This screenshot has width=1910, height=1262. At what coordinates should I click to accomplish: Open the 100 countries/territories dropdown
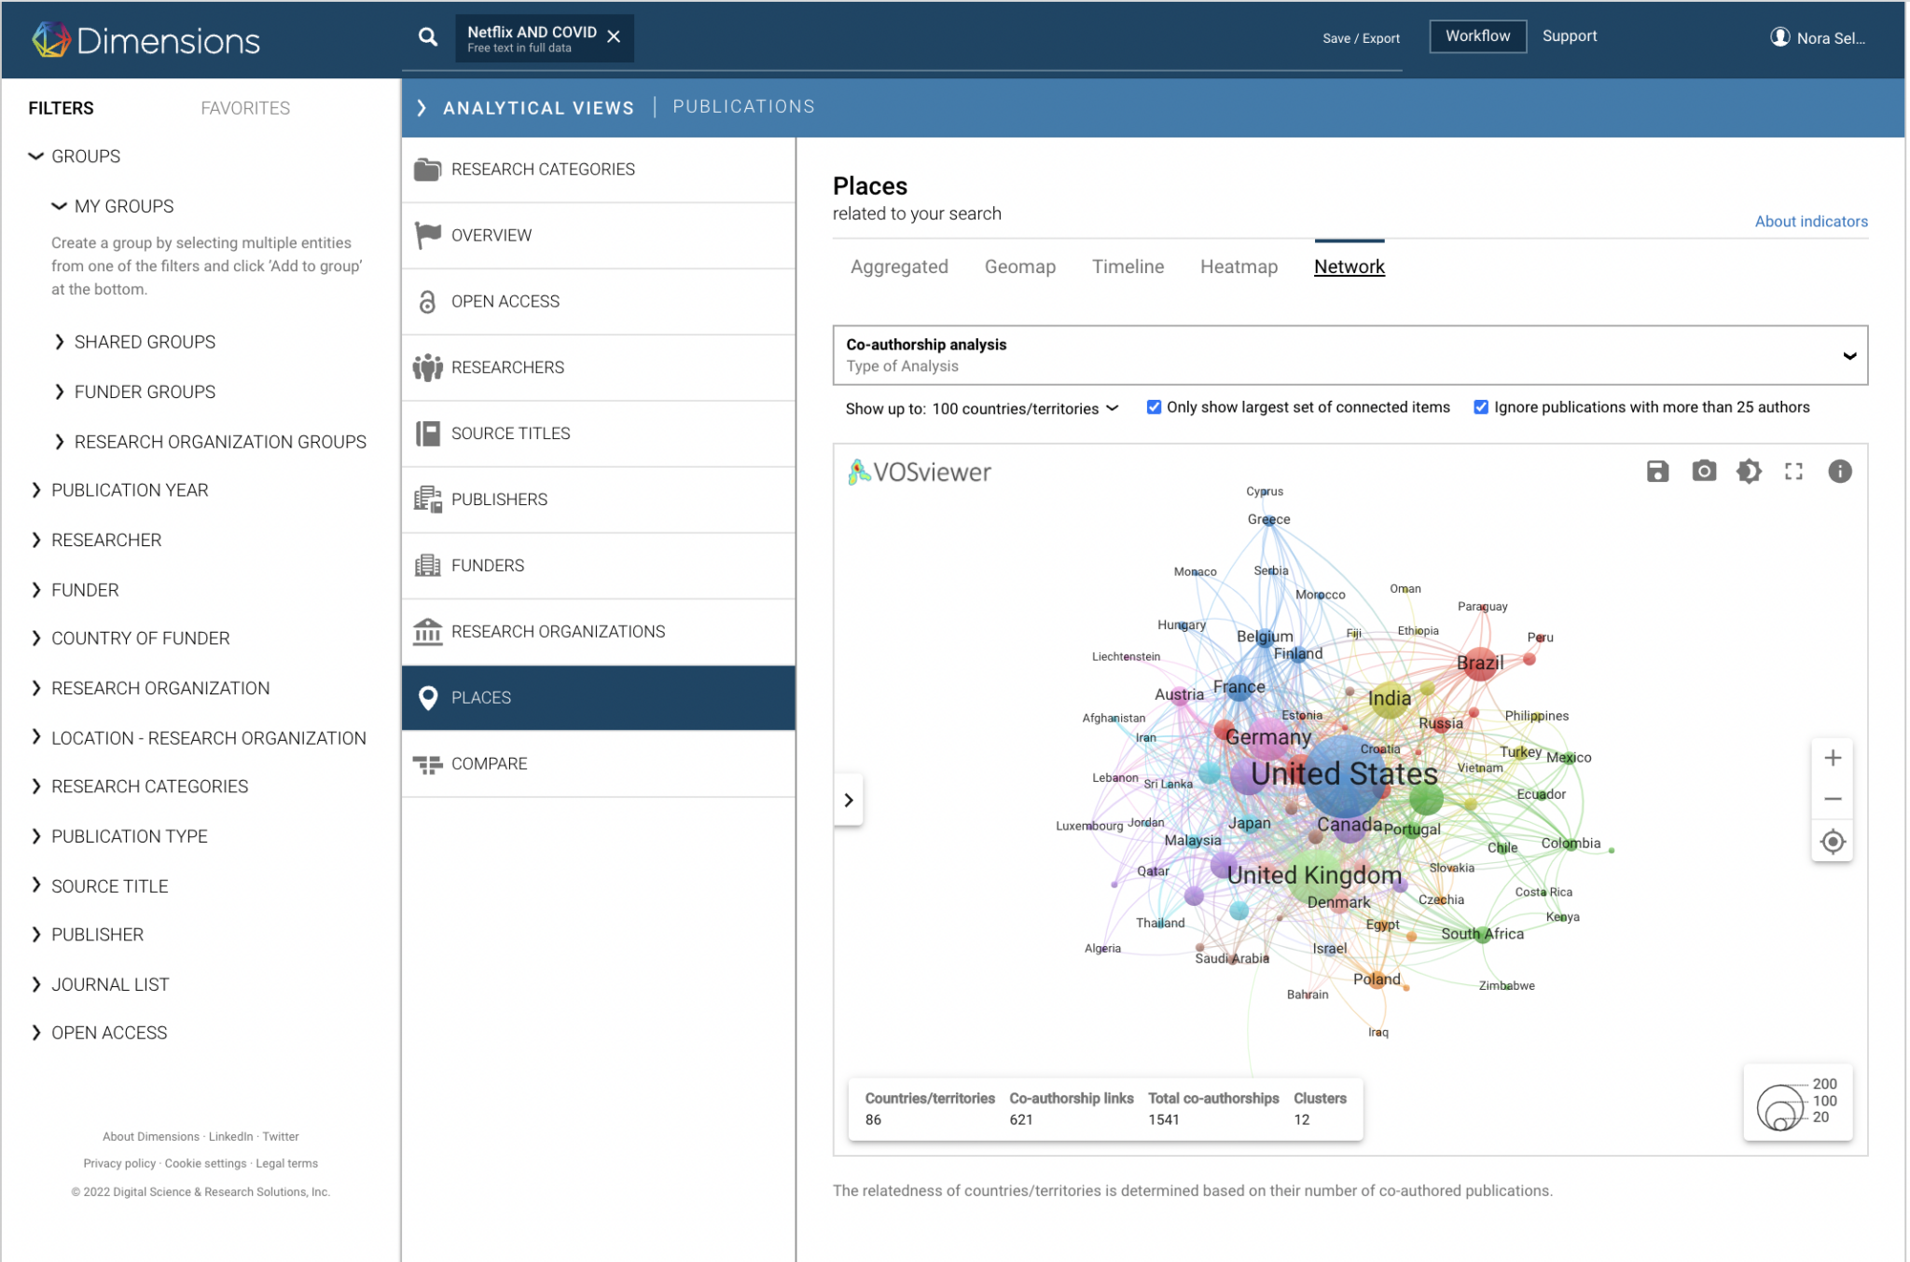1025,408
